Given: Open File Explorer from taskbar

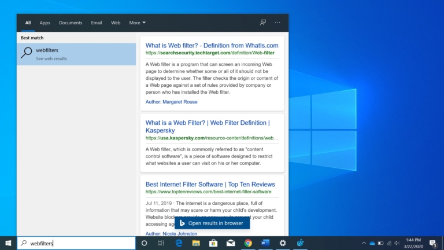Looking at the screenshot, I should point(196,243).
